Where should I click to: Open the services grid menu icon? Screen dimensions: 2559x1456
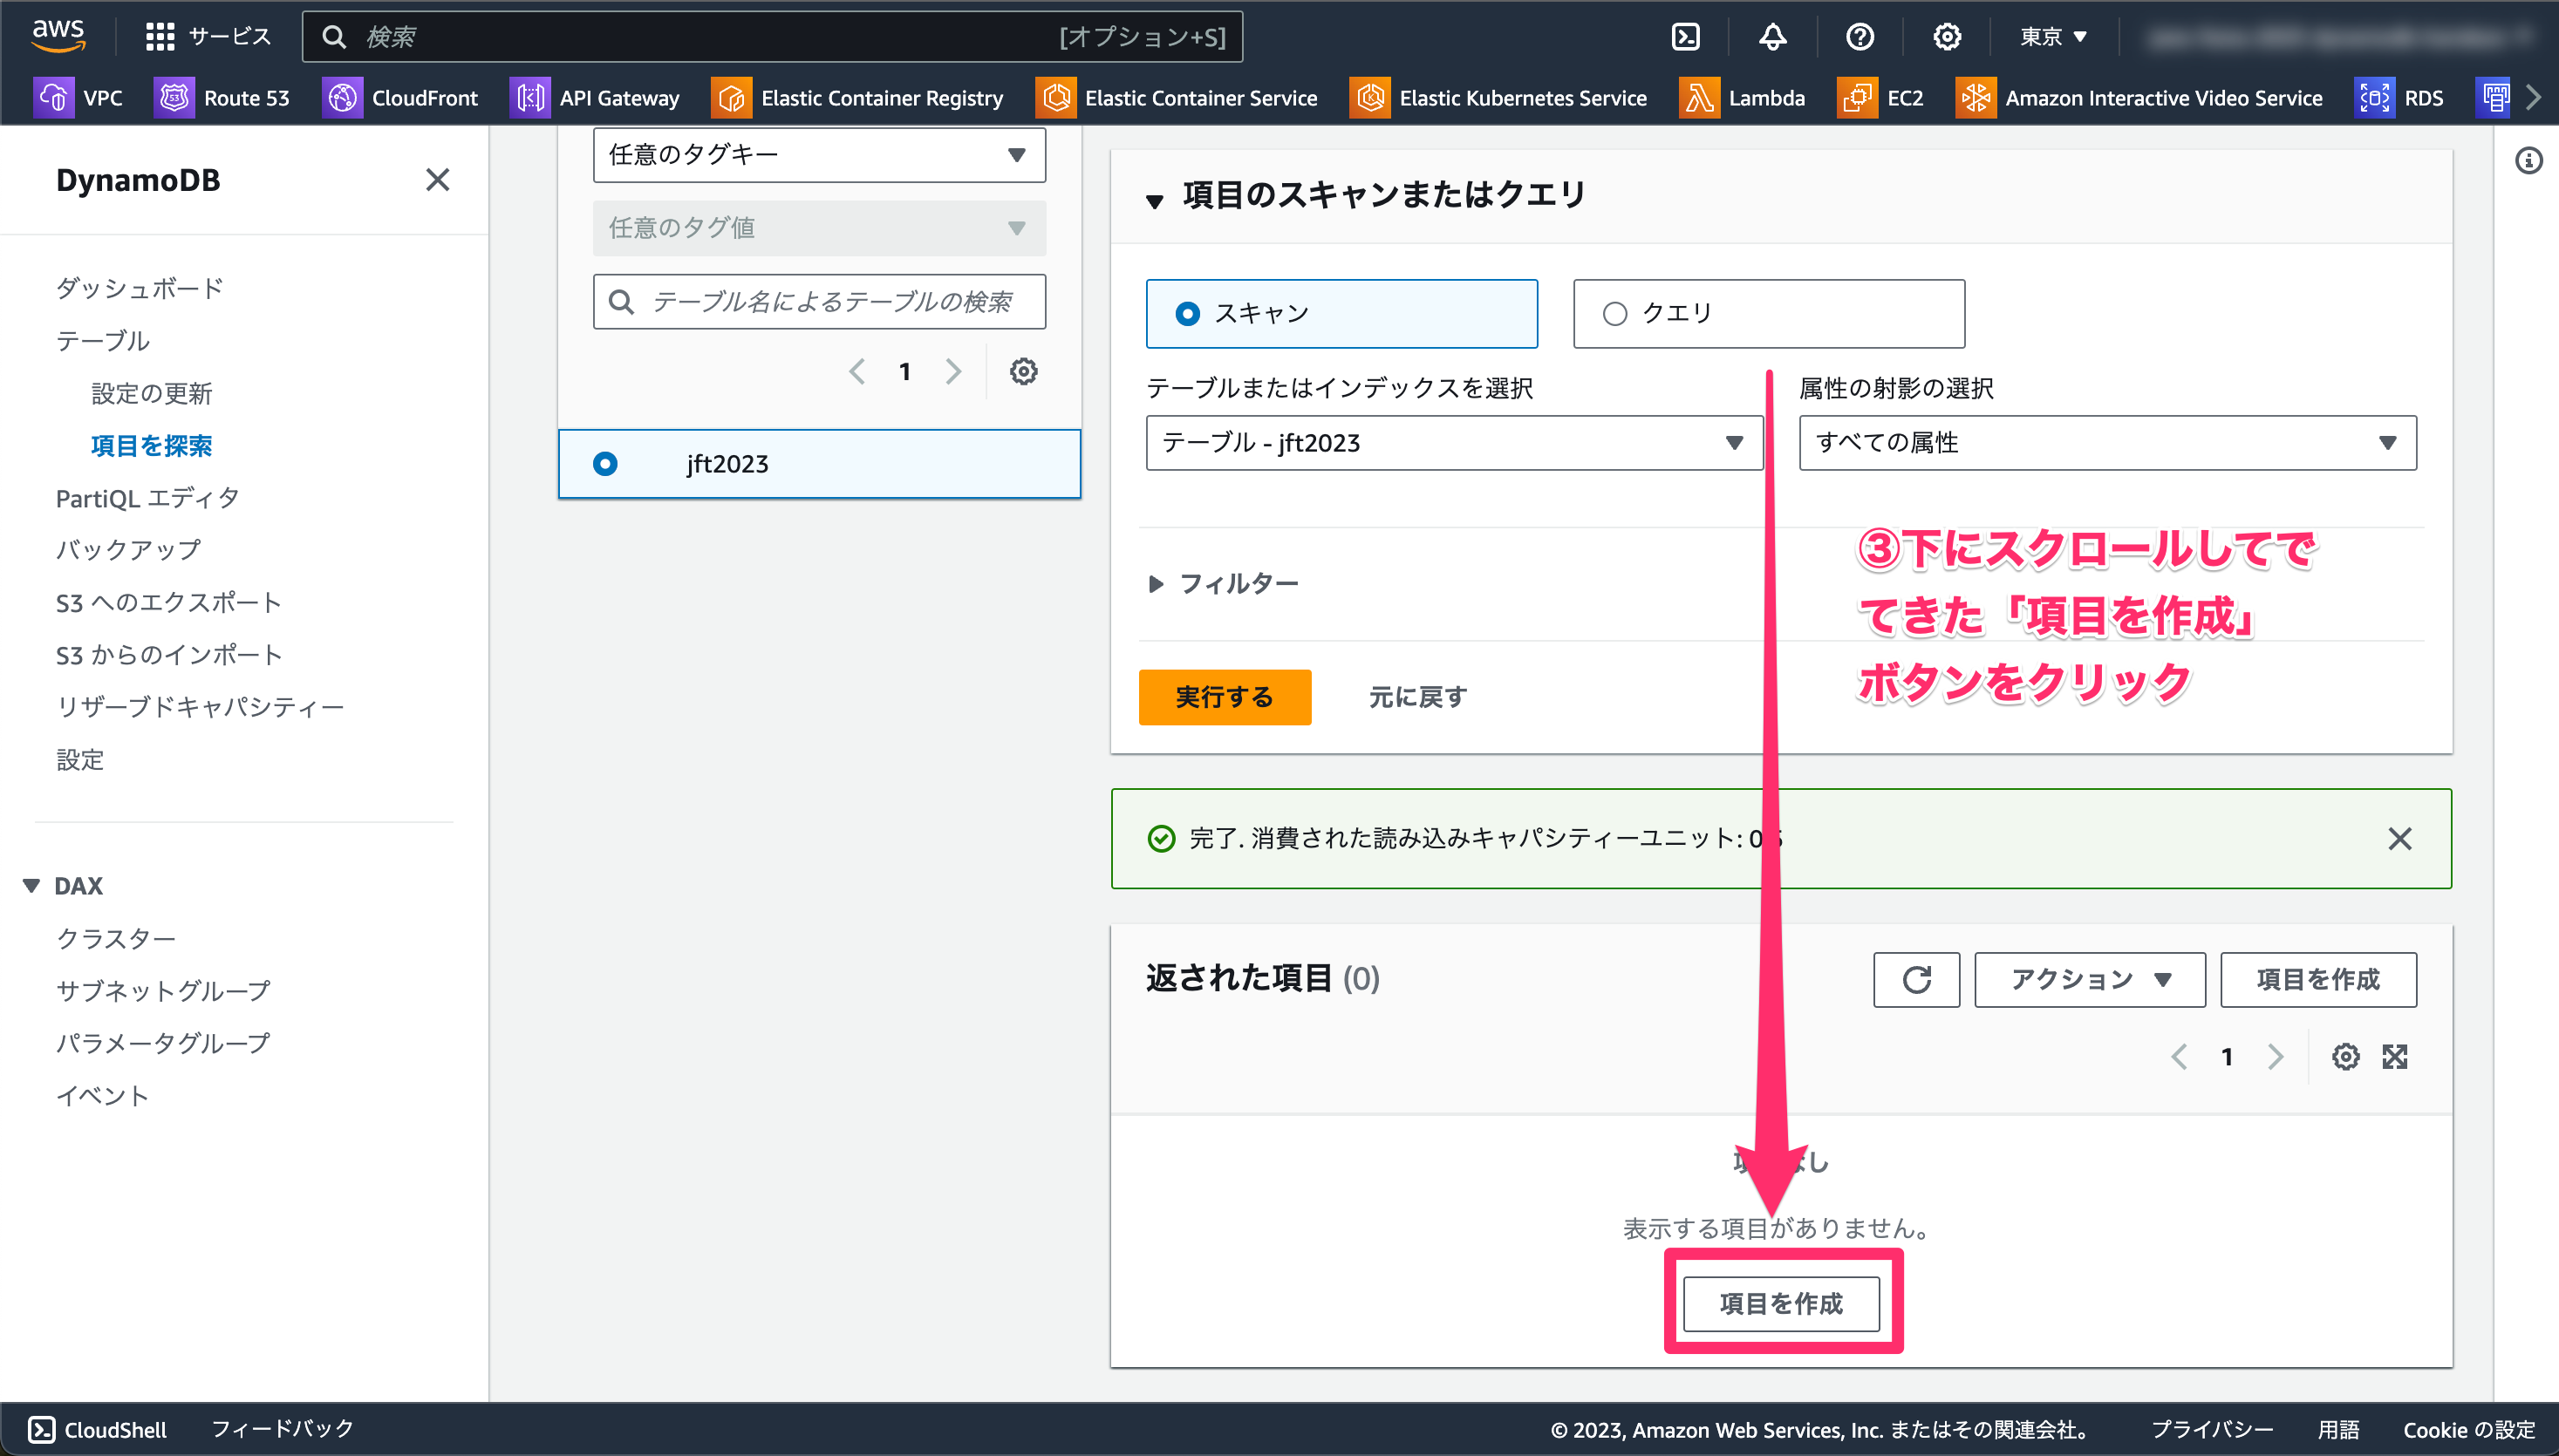coord(159,37)
